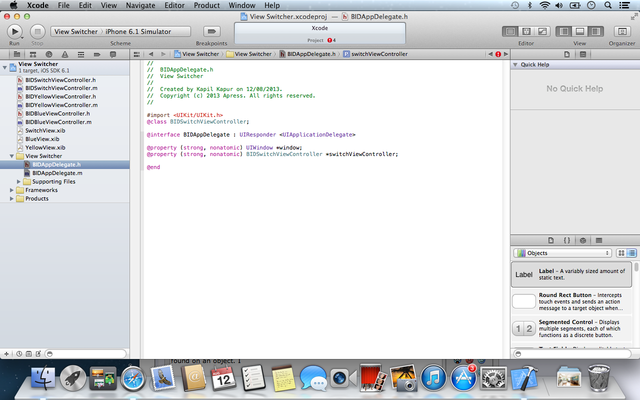Image resolution: width=640 pixels, height=400 pixels.
Task: Switch library to icon grid view
Action: coord(621,253)
